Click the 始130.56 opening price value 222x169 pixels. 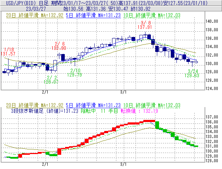pyautogui.click(x=73, y=9)
